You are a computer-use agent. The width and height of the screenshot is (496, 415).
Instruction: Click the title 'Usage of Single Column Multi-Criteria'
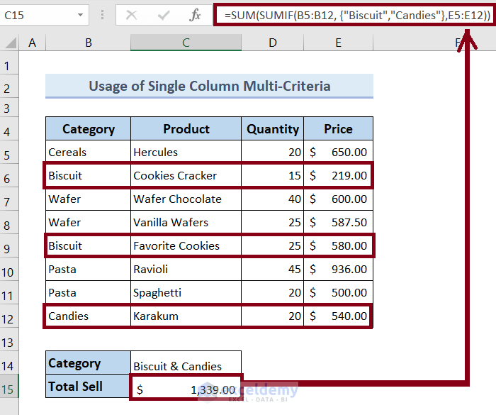point(210,86)
